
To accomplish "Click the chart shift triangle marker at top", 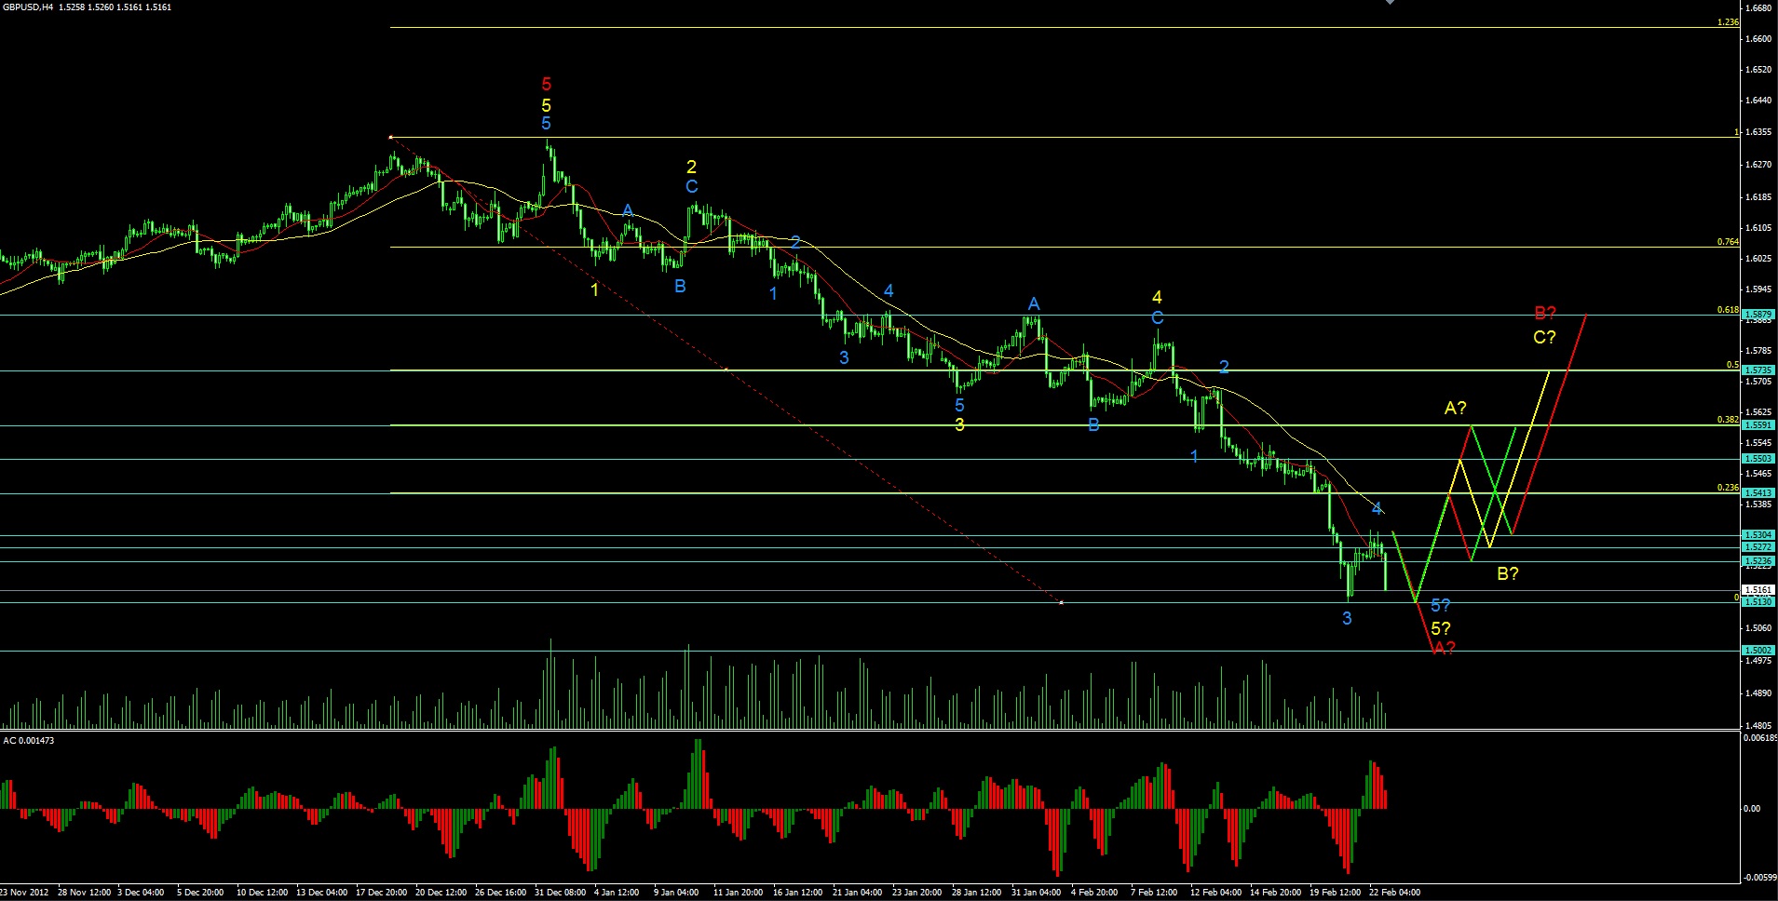I will tap(1391, 3).
